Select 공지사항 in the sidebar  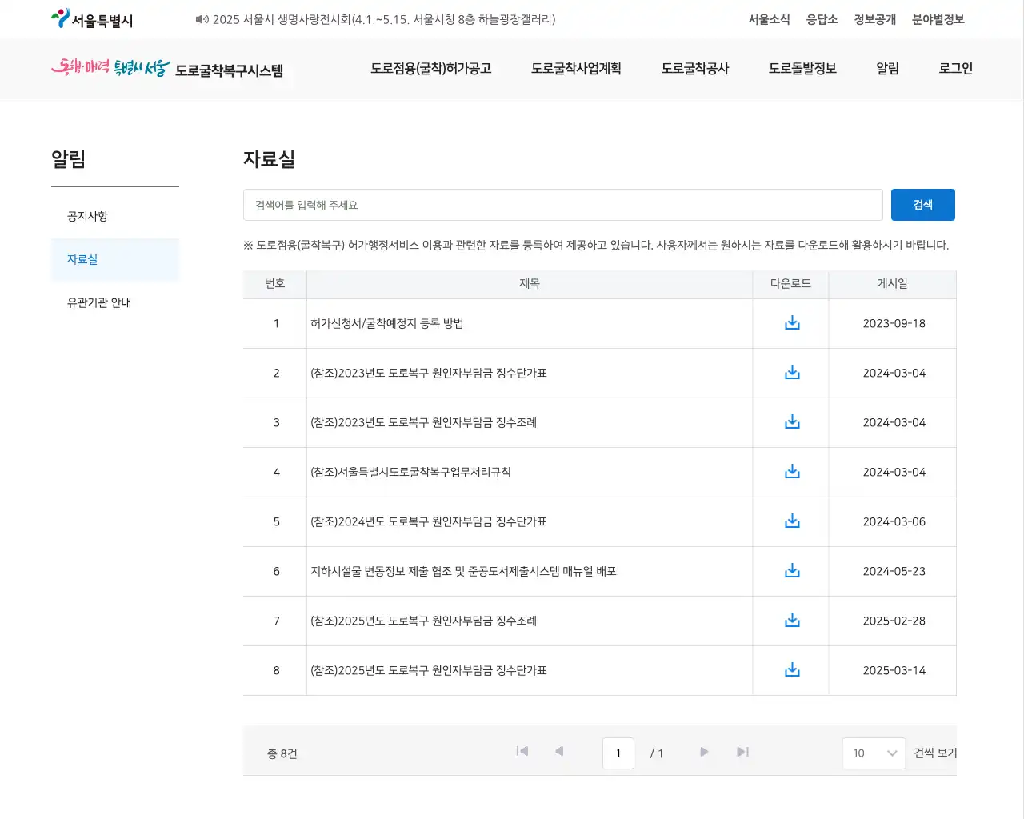coord(88,217)
